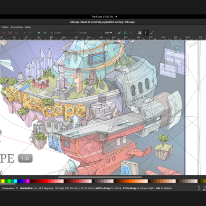Viewport: 206px width, 206px height.
Task: Decrease the X coordinate with minus button
Action: 72,33
